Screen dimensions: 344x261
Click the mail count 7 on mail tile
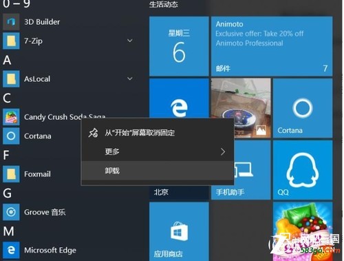(325, 68)
